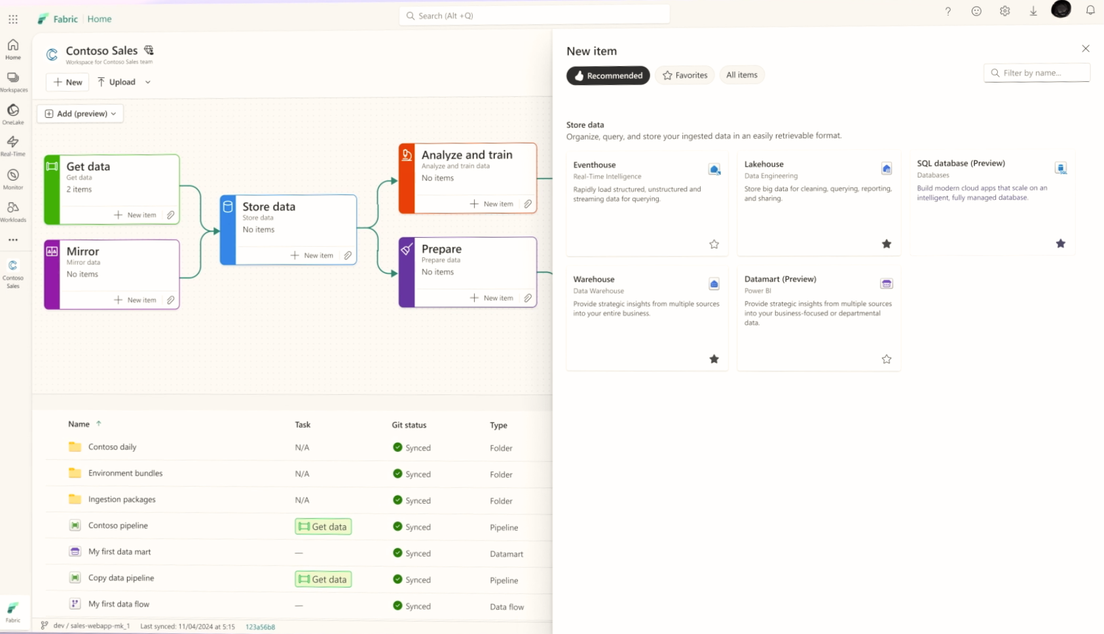Open Monitor in left sidebar
Image resolution: width=1104 pixels, height=634 pixels.
tap(13, 179)
